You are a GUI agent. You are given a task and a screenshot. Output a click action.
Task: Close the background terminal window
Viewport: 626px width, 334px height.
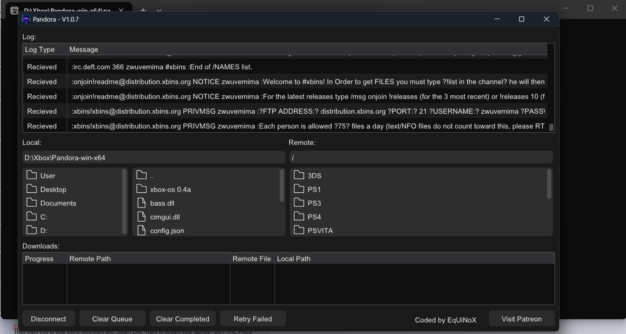click(615, 8)
